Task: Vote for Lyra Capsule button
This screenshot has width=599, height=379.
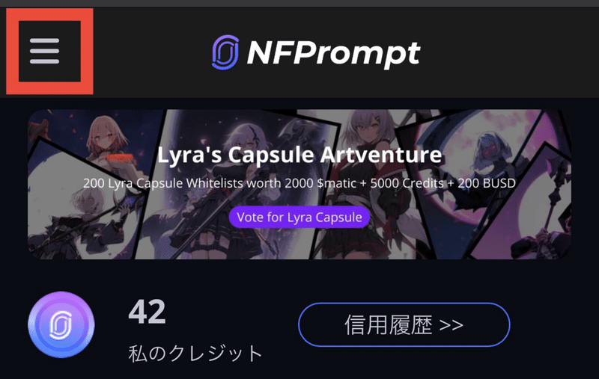Action: click(x=299, y=217)
